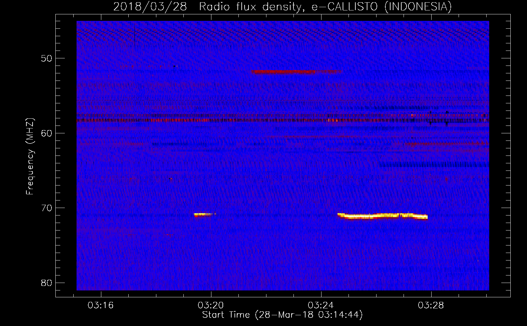Viewport: 527px width, 326px height.
Task: Click the 03:16 time tick label
Action: pos(101,305)
